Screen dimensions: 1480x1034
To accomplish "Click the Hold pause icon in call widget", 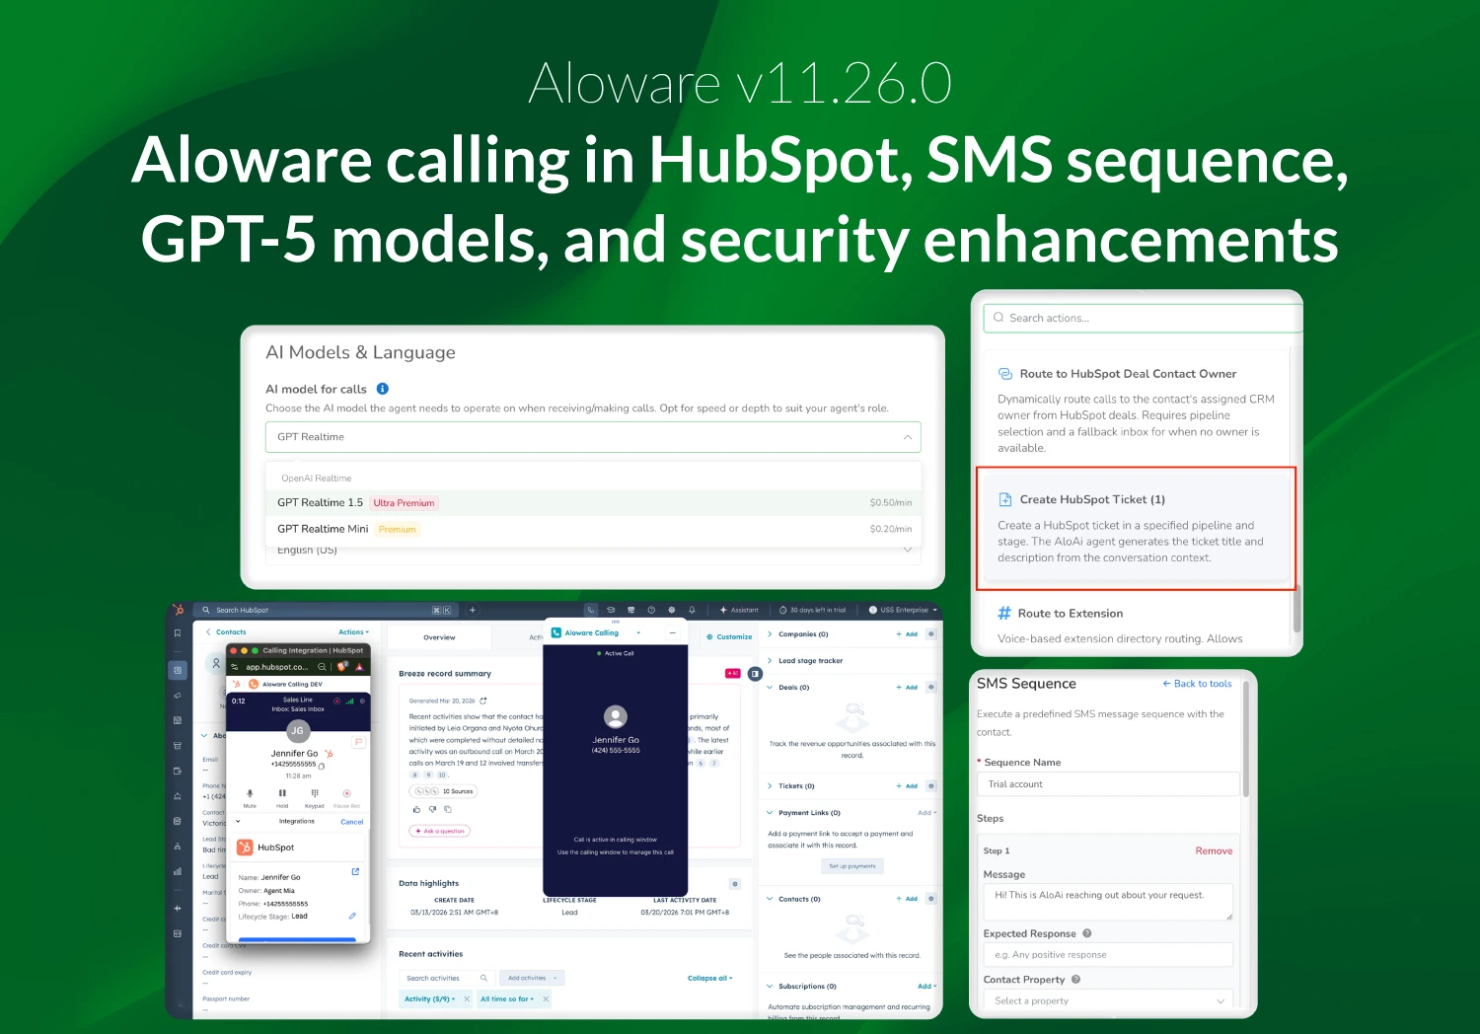I will [x=282, y=793].
